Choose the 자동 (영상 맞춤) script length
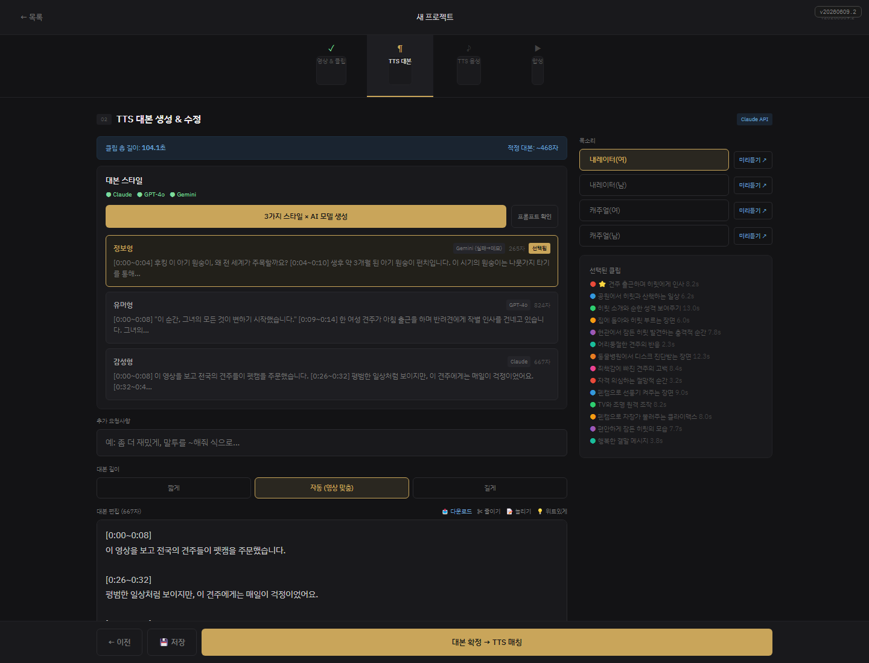 point(332,488)
